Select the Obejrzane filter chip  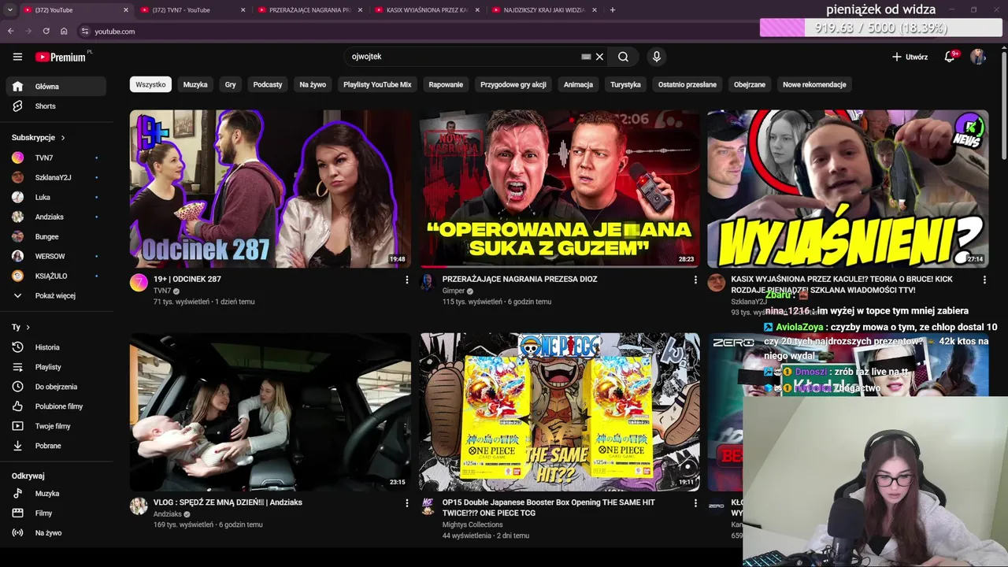(750, 84)
